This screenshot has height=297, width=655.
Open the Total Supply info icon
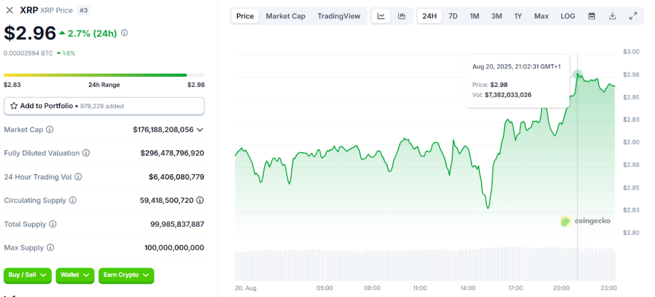click(x=52, y=224)
